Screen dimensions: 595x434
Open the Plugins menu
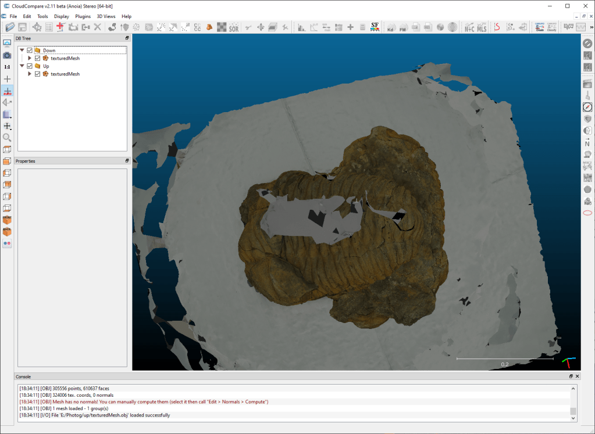point(83,16)
